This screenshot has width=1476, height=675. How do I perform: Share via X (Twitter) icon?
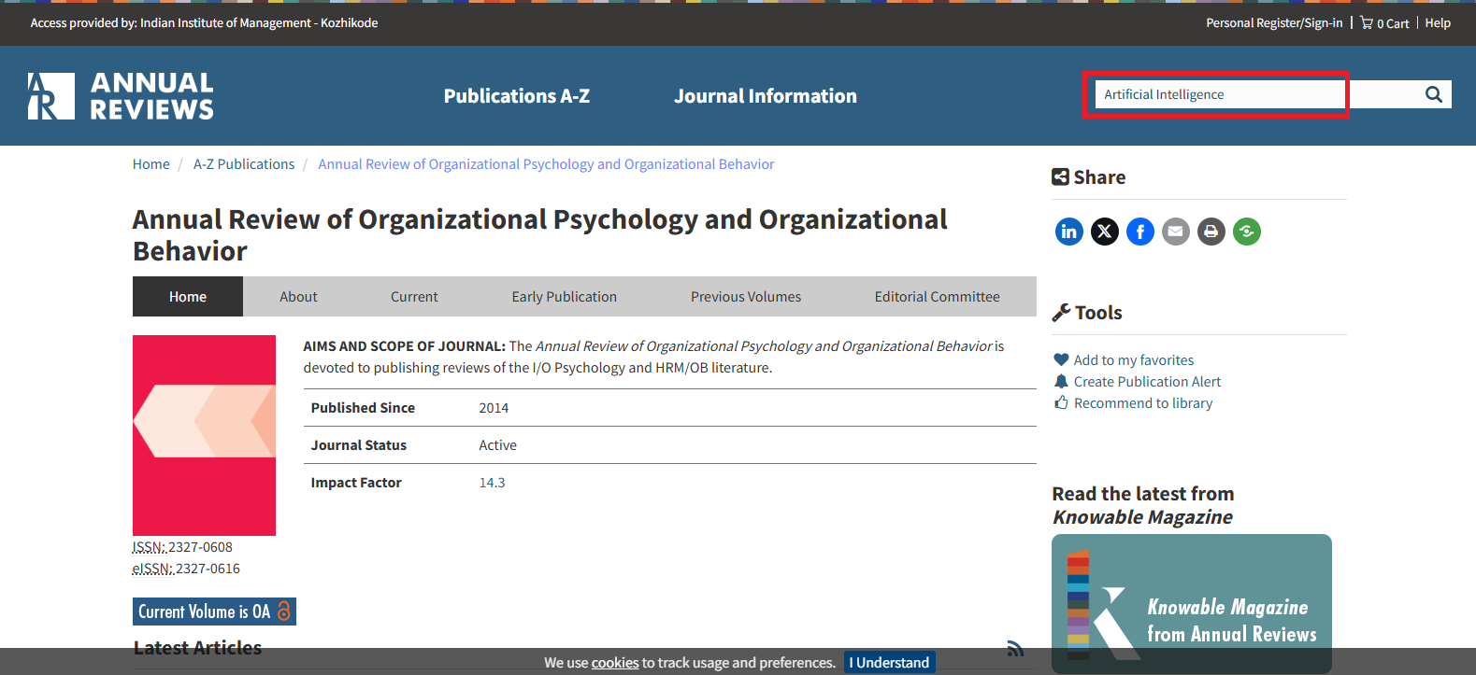click(x=1104, y=232)
